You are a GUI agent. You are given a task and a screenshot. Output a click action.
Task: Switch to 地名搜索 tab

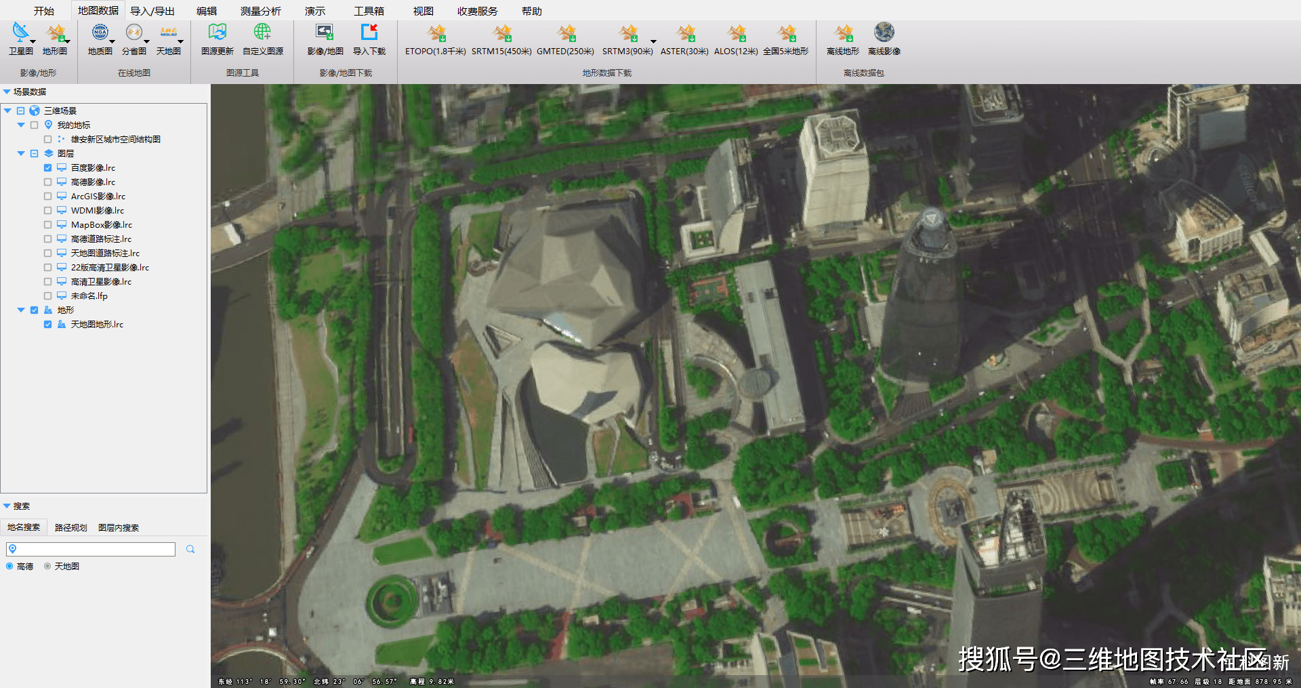[x=24, y=527]
